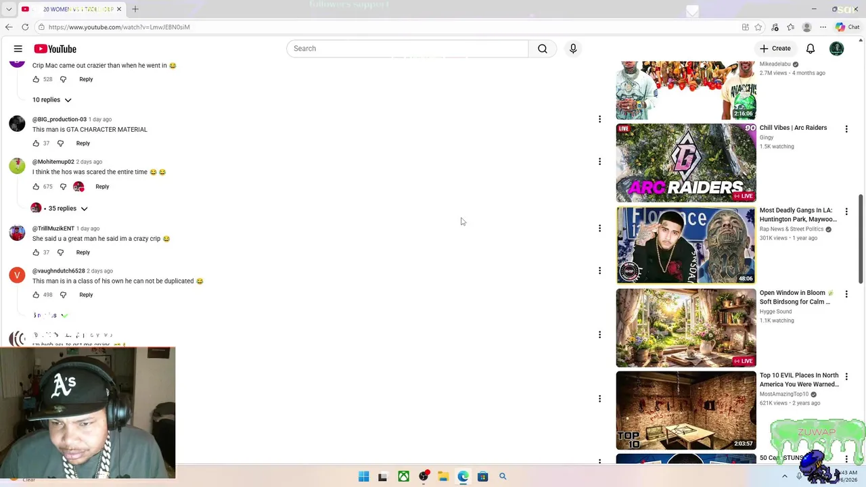Open Microsoft Store from taskbar

tap(482, 476)
